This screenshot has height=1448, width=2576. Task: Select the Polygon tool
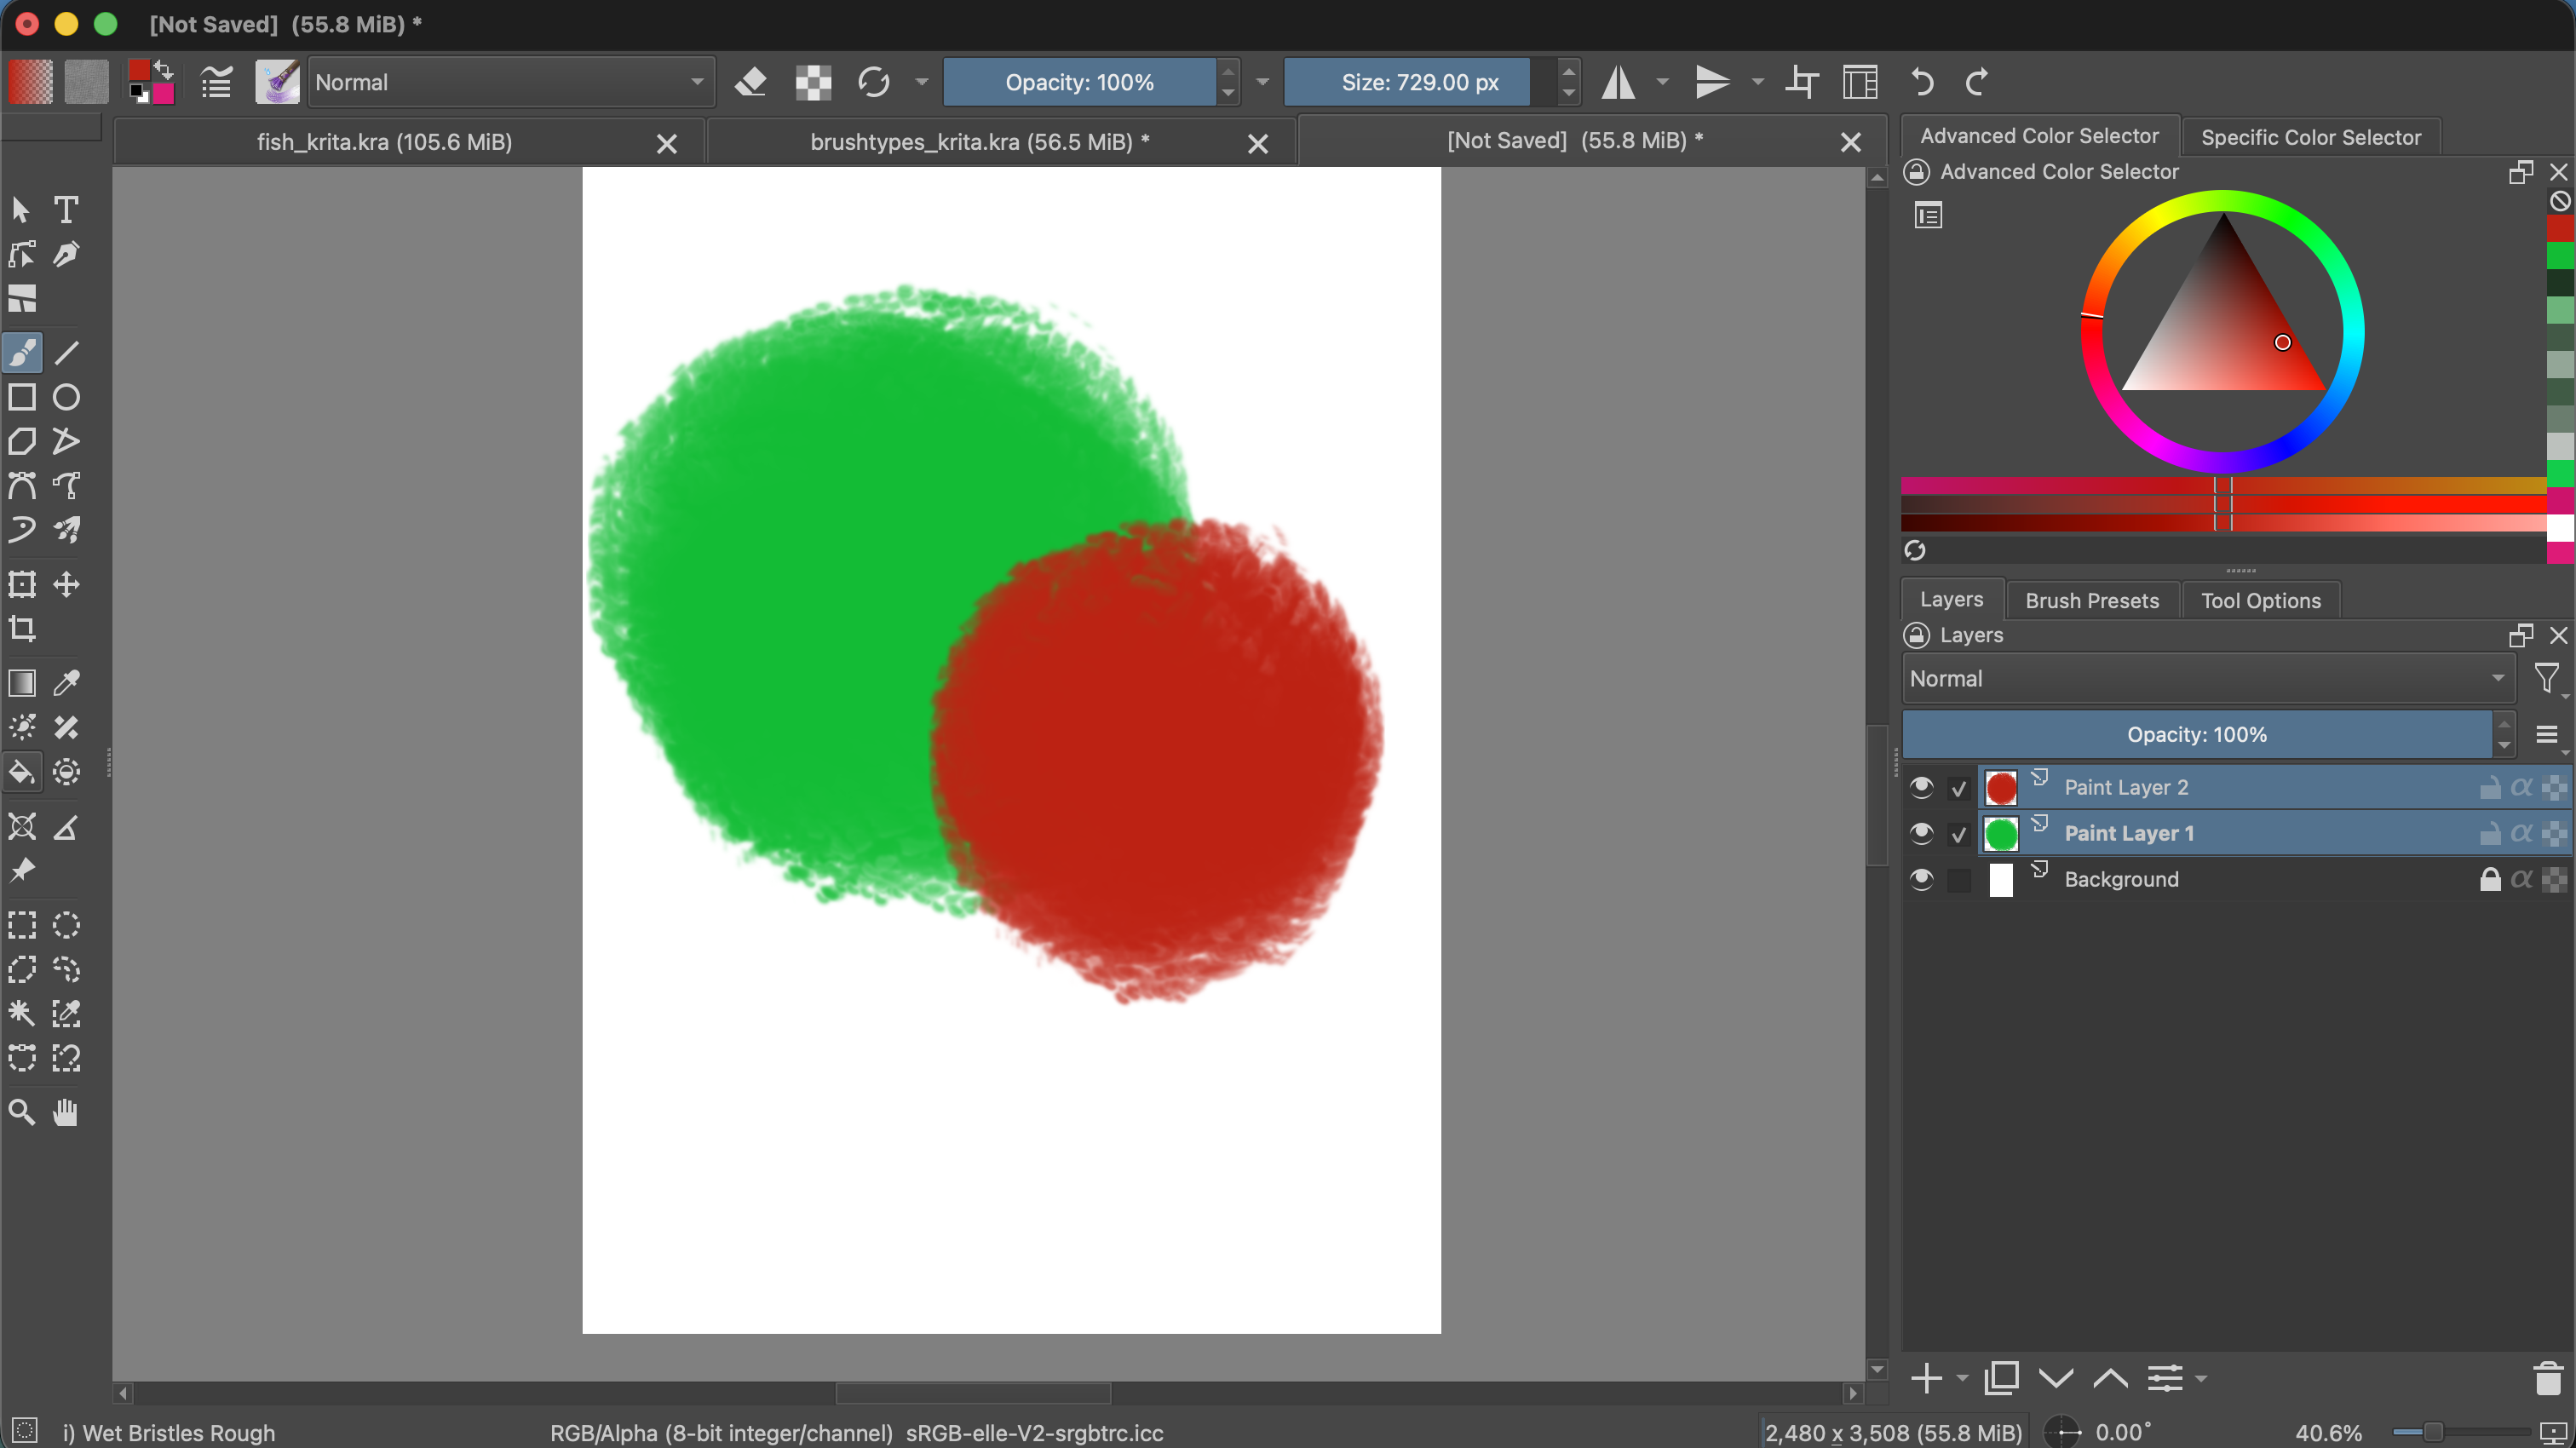coord(22,441)
